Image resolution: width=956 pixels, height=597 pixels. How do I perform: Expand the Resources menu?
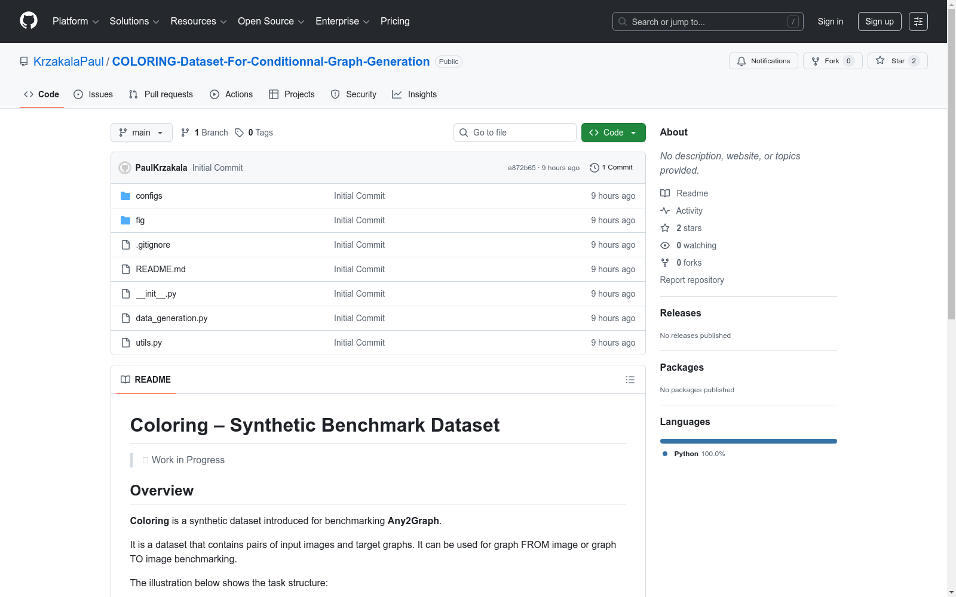(x=198, y=21)
